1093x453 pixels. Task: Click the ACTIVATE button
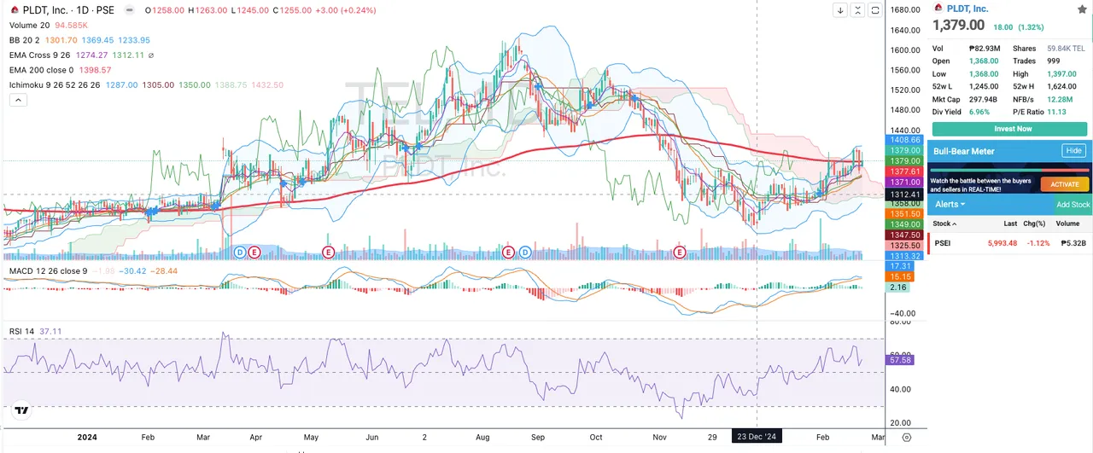pyautogui.click(x=1064, y=184)
